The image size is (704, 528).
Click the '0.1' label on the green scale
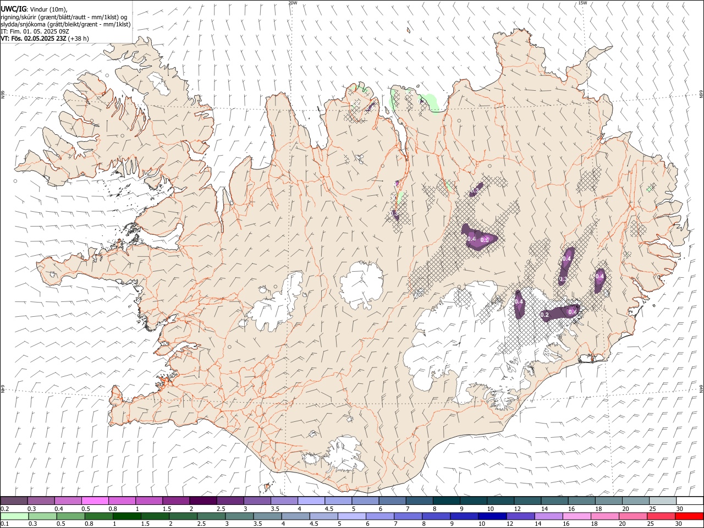click(x=4, y=524)
